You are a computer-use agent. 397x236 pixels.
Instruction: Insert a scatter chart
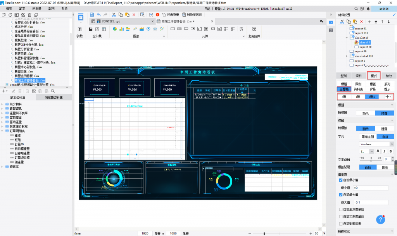(162, 29)
